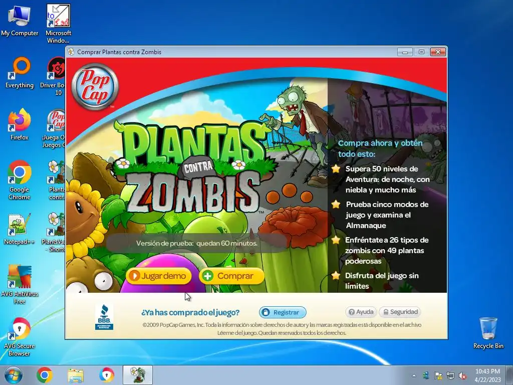Open the Seguridad button
This screenshot has width=513, height=385.
pyautogui.click(x=400, y=312)
